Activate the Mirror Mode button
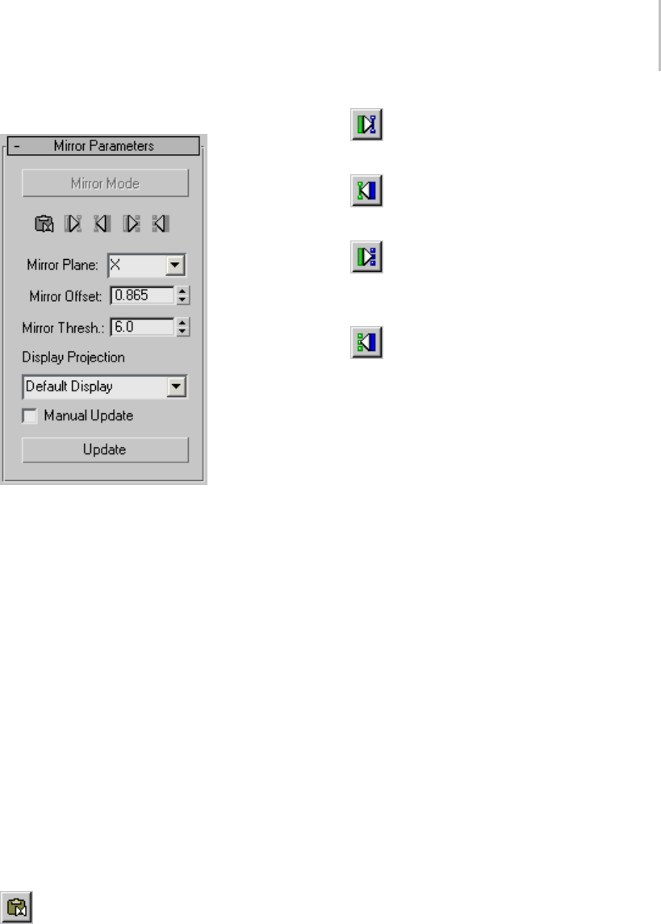Viewport: 661px width, 924px height. [x=106, y=183]
